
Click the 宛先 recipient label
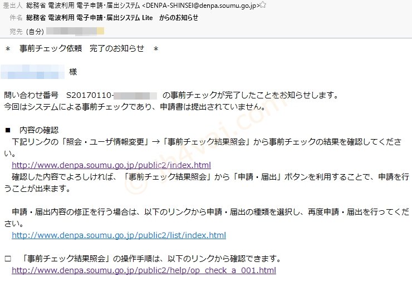[x=16, y=32]
